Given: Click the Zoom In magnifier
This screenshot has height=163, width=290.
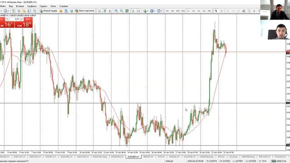Looking at the screenshot, I should [116, 11].
